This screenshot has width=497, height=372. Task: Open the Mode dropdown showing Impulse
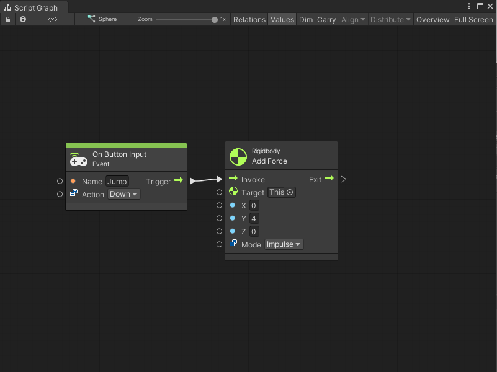coord(284,244)
